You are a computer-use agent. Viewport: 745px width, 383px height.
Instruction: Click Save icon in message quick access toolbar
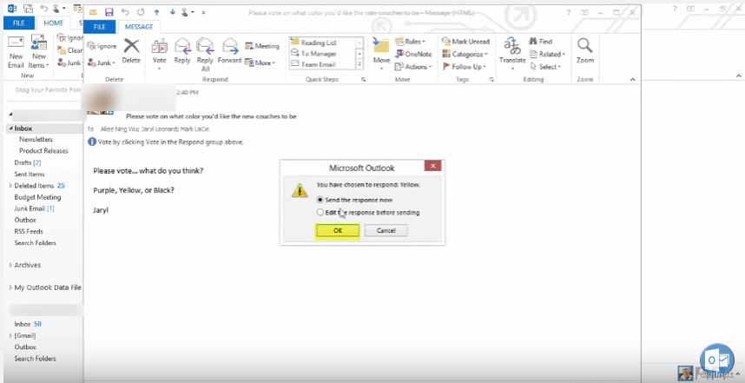[109, 12]
